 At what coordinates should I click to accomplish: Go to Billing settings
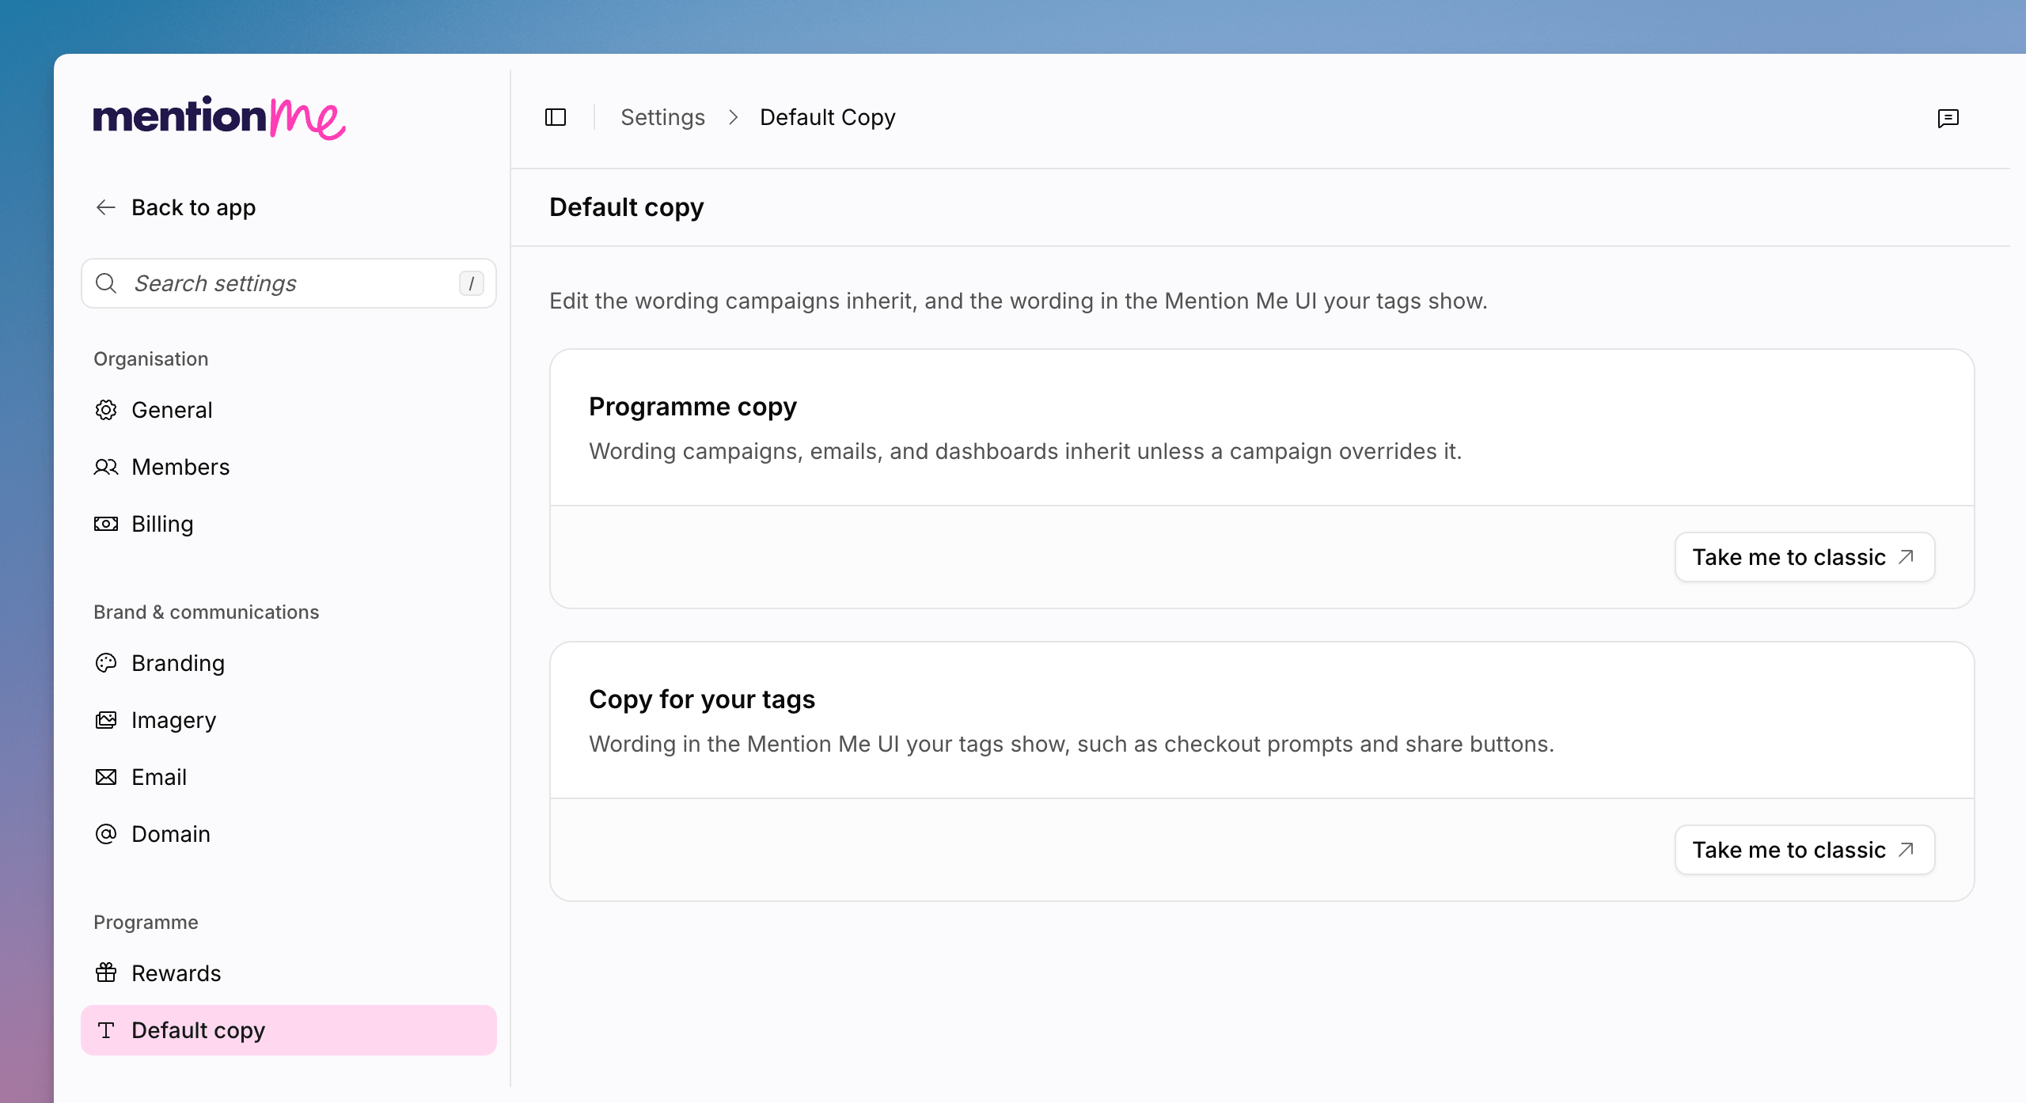[x=289, y=524]
